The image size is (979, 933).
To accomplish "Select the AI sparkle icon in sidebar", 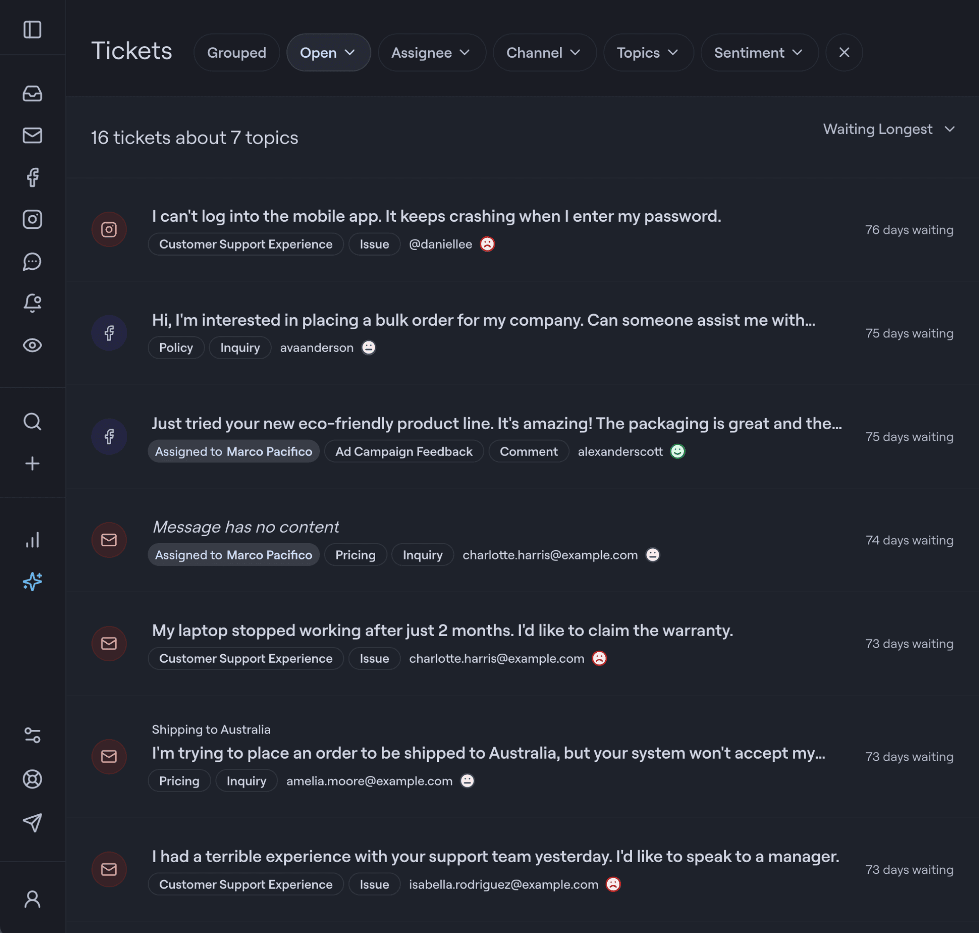I will [x=32, y=581].
